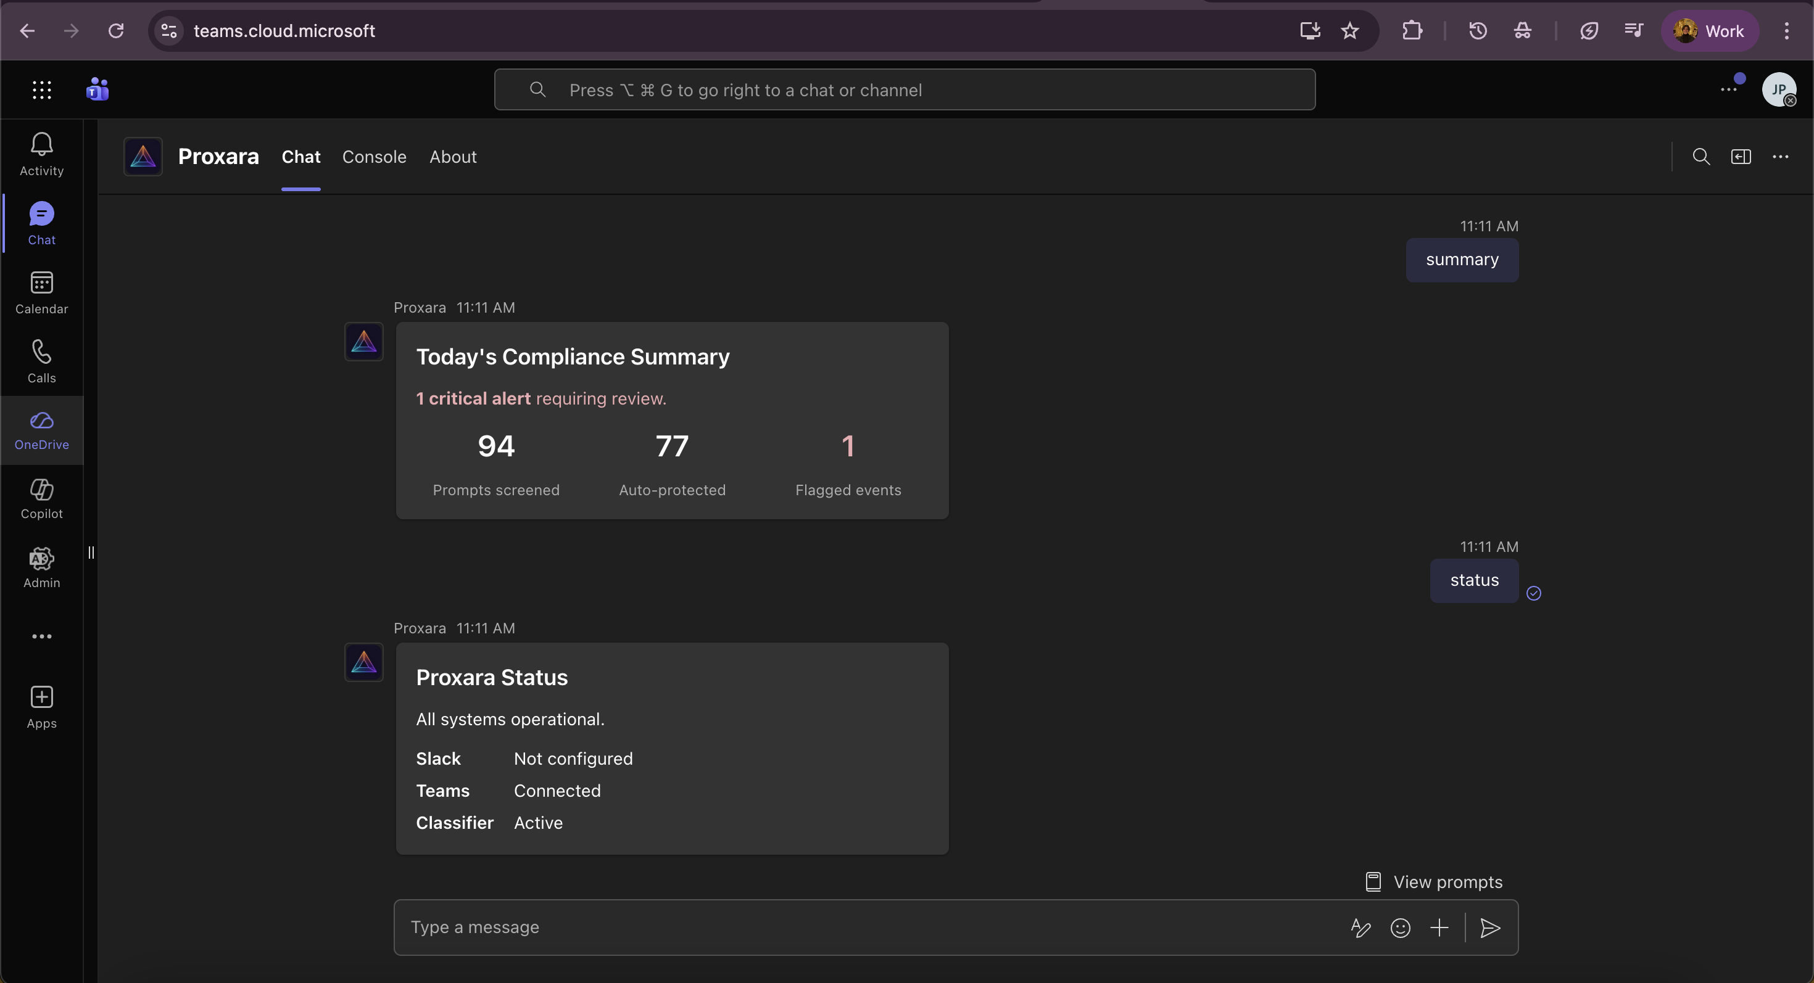Open the browser three-dot menu
This screenshot has width=1814, height=983.
1786,30
